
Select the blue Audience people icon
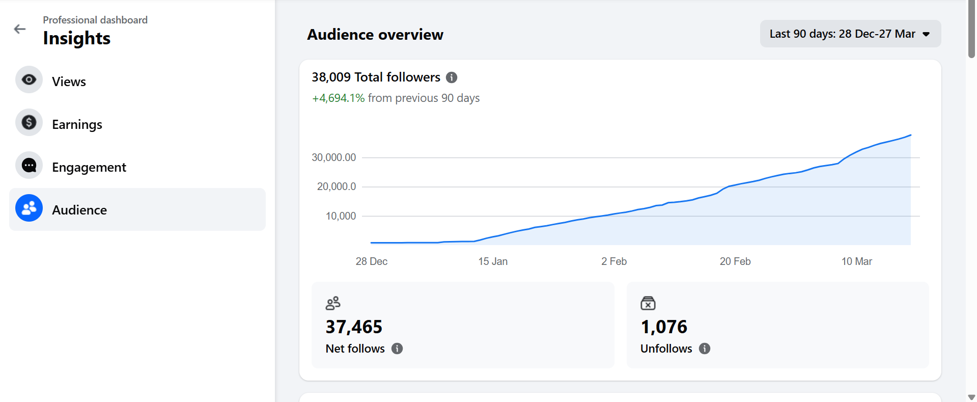[29, 208]
